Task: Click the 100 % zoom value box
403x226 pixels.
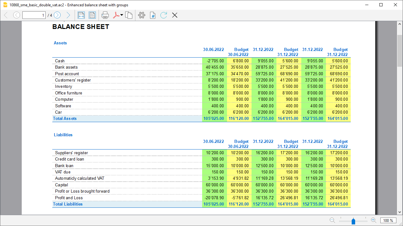Action: point(389,220)
